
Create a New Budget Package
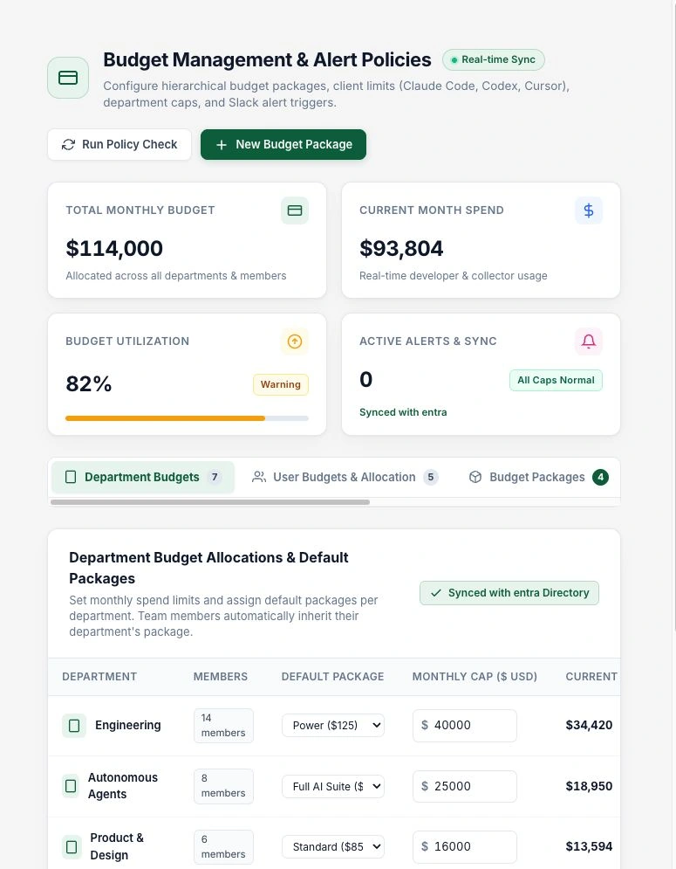click(x=283, y=145)
